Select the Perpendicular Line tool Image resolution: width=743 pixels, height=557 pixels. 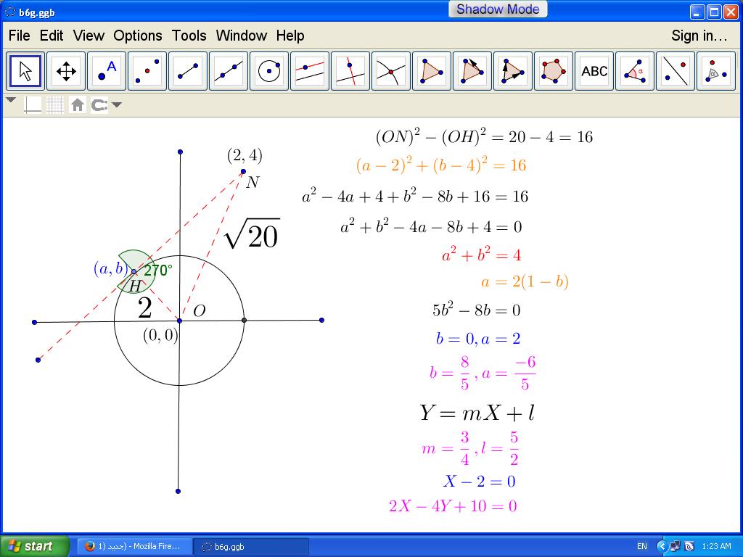click(x=350, y=71)
